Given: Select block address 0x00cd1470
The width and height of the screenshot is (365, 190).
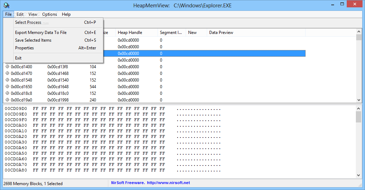Looking at the screenshot, I should (21, 73).
